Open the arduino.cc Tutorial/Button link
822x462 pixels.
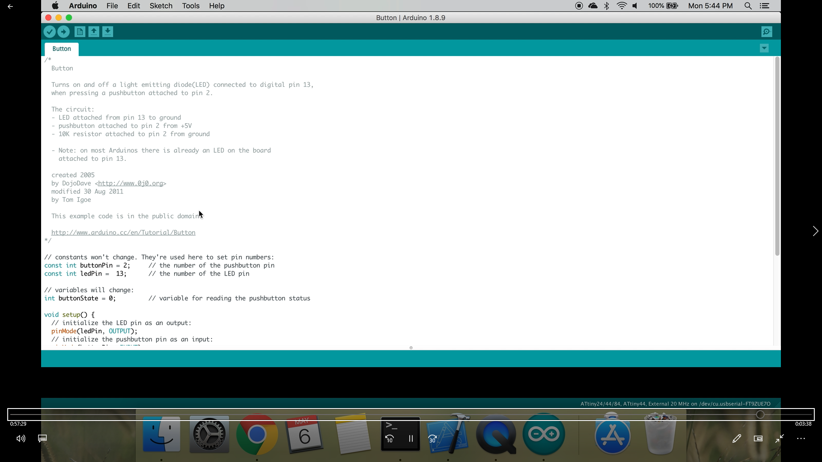pos(123,233)
